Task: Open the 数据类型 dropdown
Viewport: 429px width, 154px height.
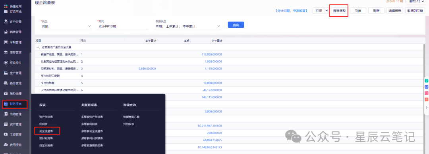Action: 187,26
